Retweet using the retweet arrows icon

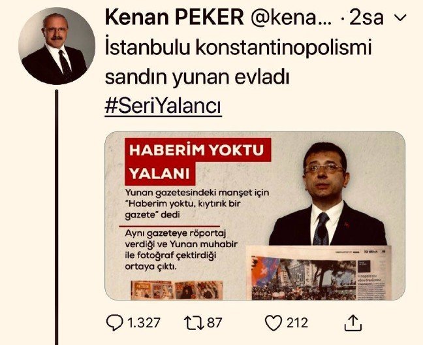point(194,323)
